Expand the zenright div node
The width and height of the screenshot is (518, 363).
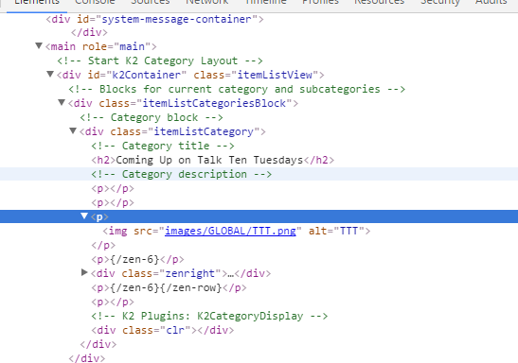point(84,272)
